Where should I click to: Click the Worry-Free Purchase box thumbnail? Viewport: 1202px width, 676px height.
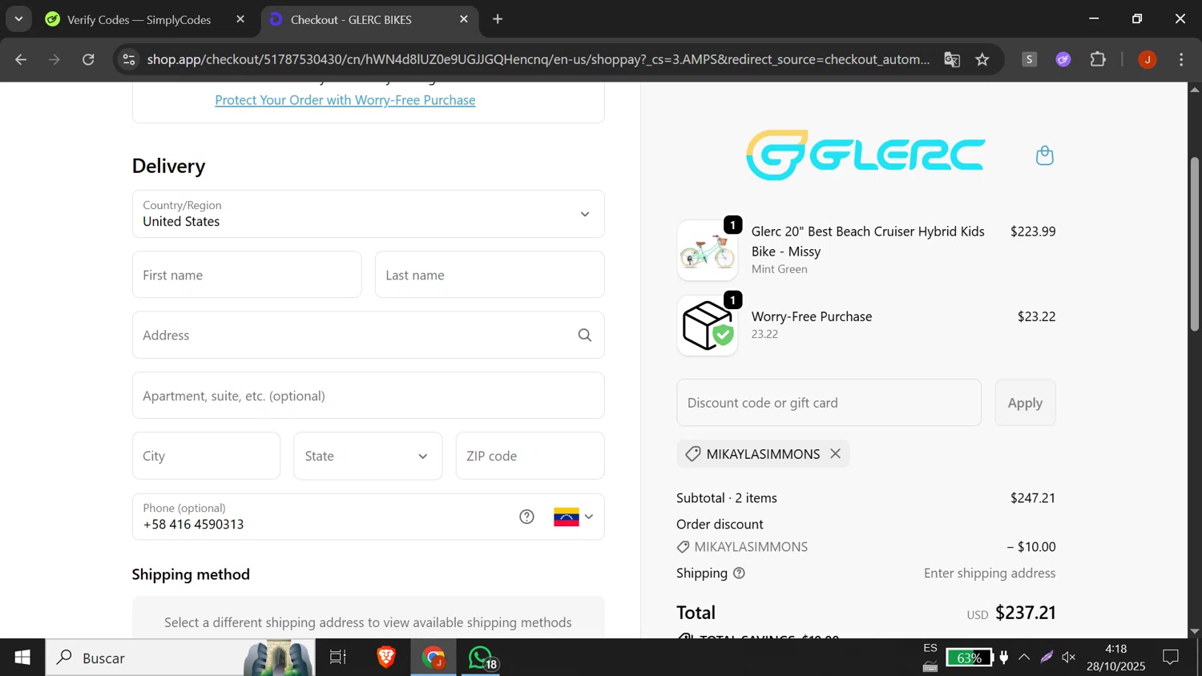pyautogui.click(x=707, y=326)
